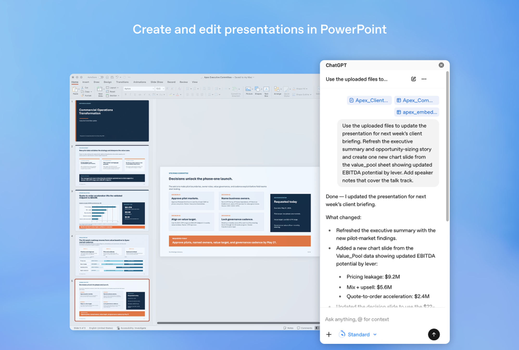Click the Home icon in PowerPoint title bar
519x350 pixels.
(107, 77)
